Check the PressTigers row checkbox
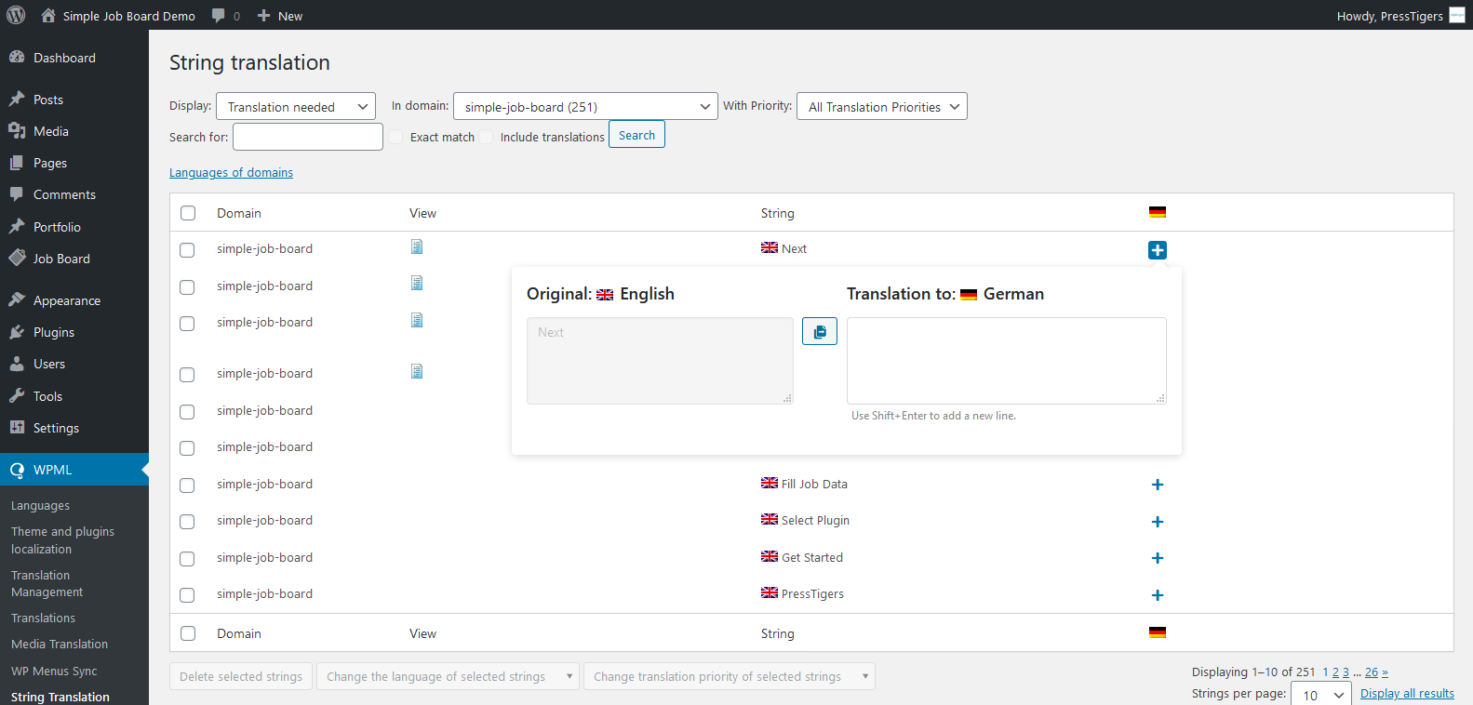 point(187,595)
